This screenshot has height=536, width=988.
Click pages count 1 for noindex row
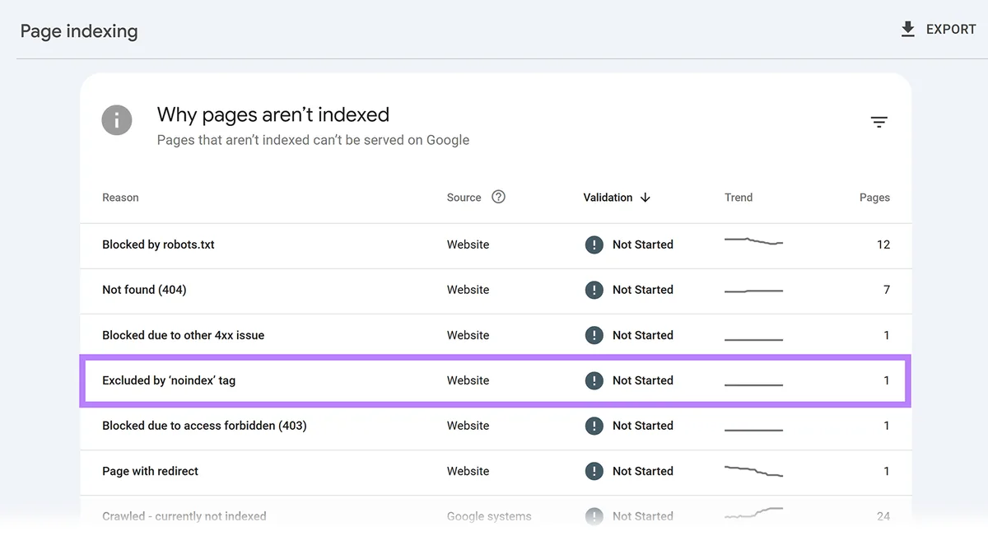click(x=887, y=380)
